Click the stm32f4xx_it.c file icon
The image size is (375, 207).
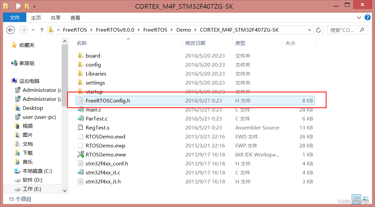click(80, 172)
